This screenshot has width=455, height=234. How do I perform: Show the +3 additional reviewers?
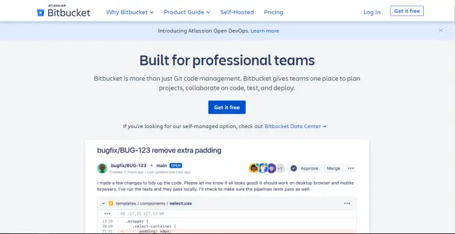point(280,168)
